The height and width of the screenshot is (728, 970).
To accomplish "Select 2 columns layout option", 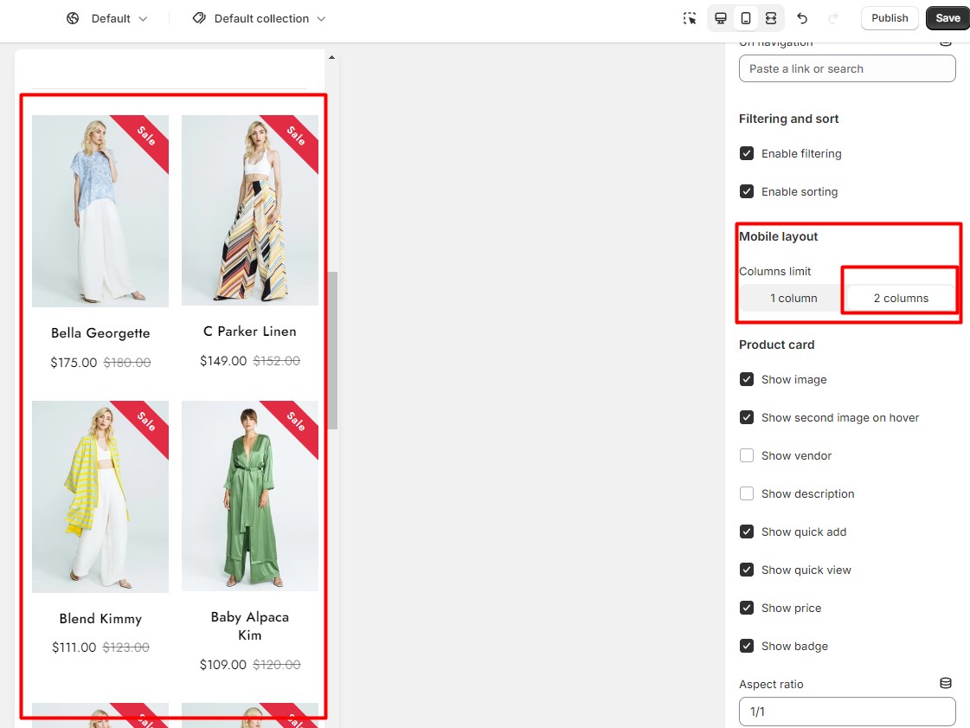I will [x=901, y=299].
